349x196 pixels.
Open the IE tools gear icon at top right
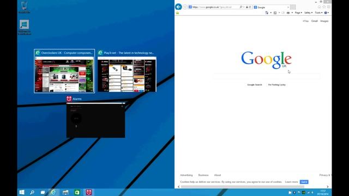(x=329, y=7)
